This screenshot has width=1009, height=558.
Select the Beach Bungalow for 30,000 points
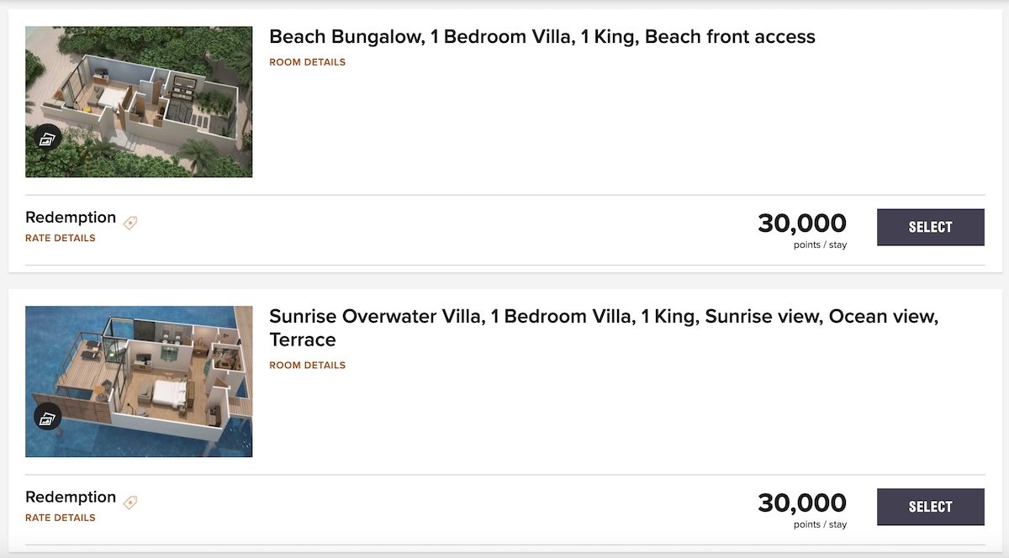click(931, 227)
